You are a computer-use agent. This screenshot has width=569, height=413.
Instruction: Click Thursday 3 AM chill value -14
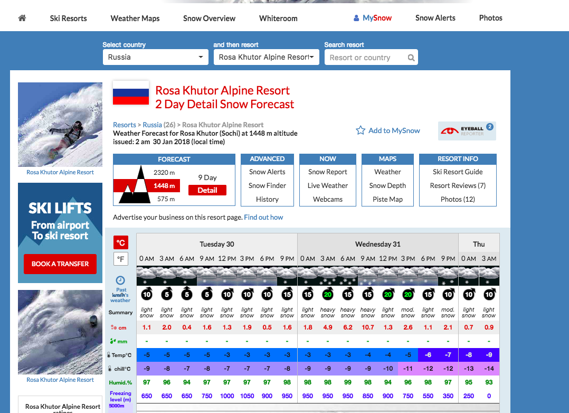click(489, 369)
